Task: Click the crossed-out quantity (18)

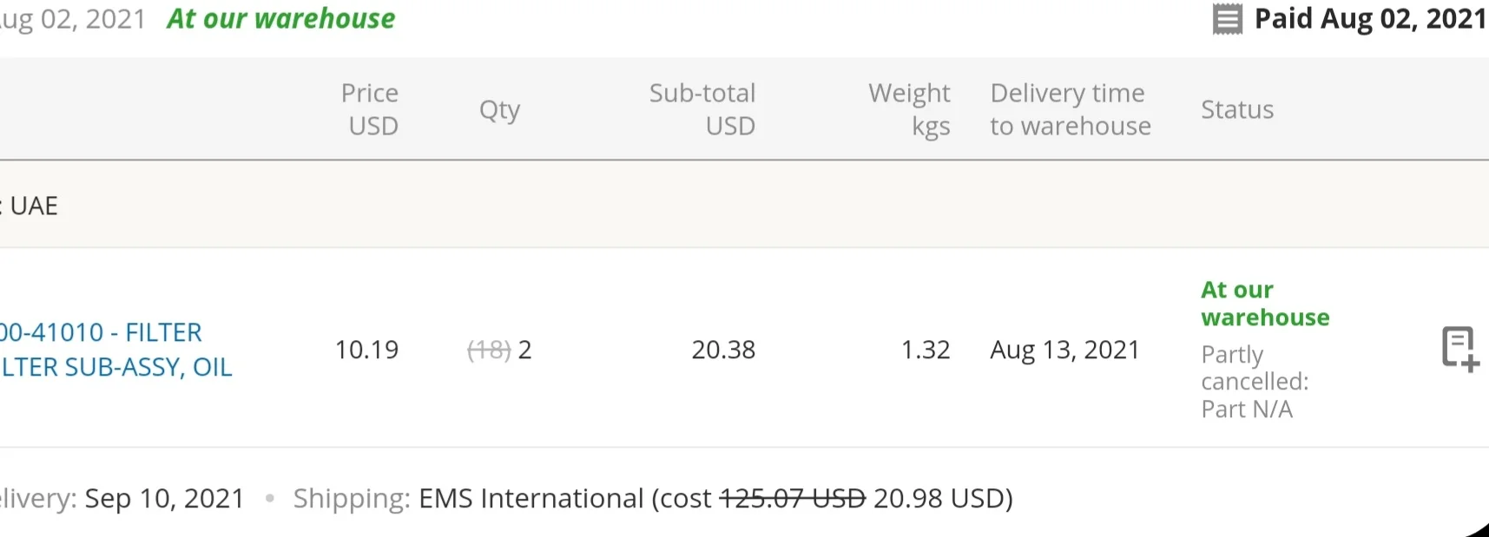Action: (489, 350)
